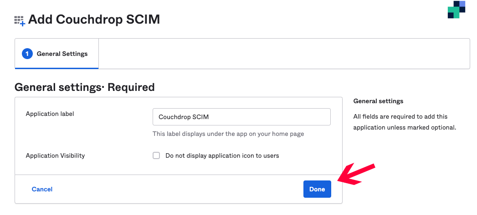
Task: Click blank footer area between Cancel and Done
Action: point(178,189)
